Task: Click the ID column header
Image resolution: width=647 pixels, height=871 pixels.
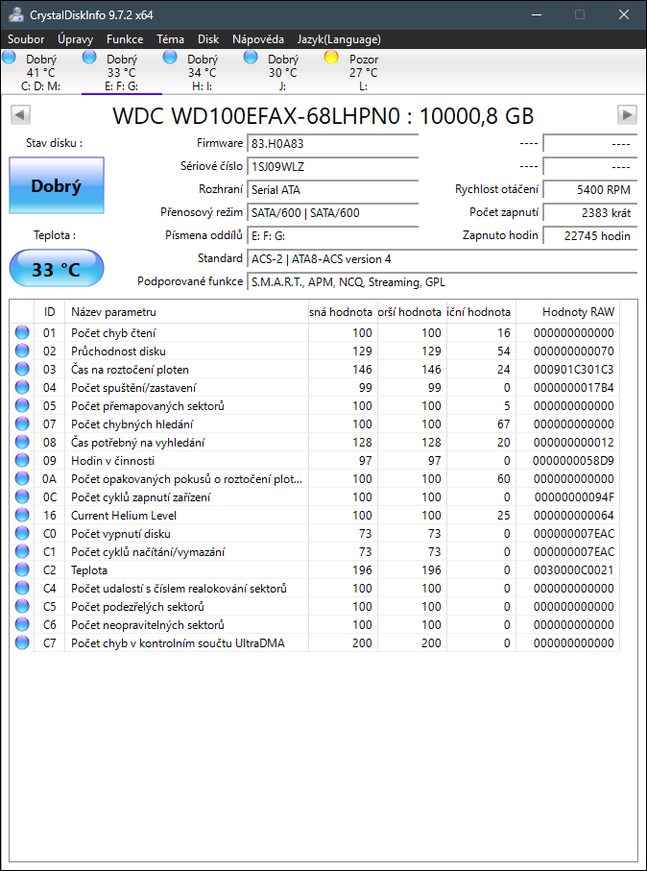Action: tap(49, 312)
